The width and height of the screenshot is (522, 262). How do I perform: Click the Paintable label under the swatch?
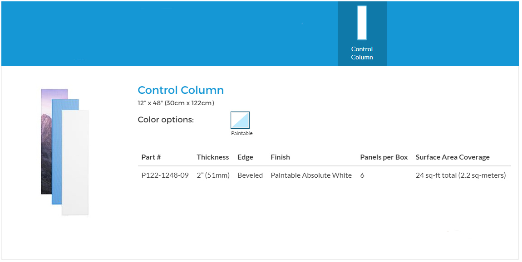(x=241, y=133)
